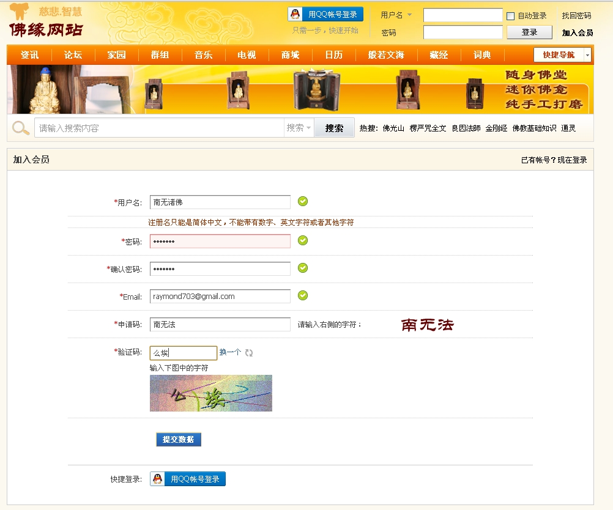Enable the 自动登录 checkbox

[x=511, y=17]
